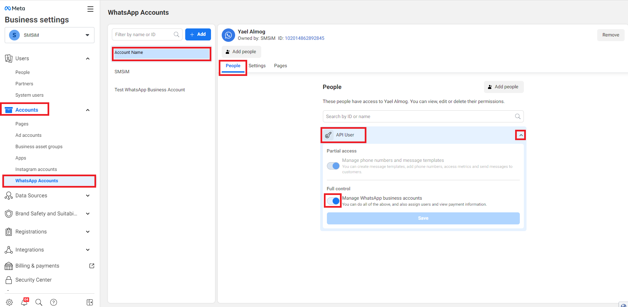Click Add people below account name
Image resolution: width=628 pixels, height=307 pixels.
tap(241, 52)
